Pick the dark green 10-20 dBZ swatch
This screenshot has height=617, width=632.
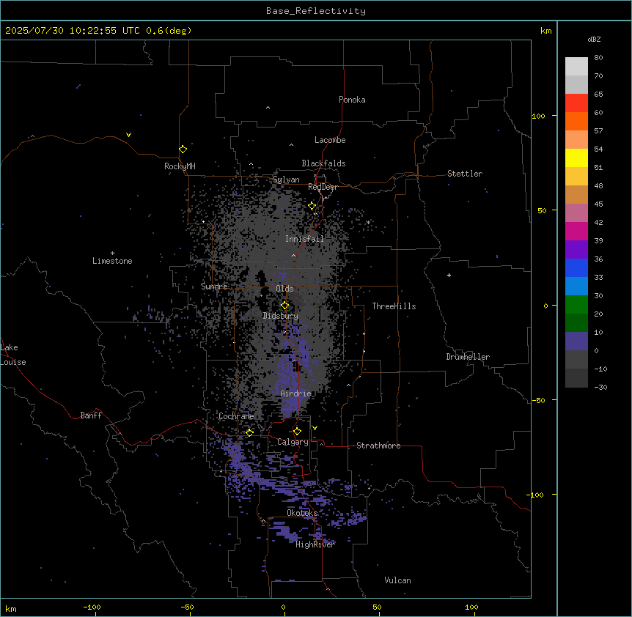point(576,323)
